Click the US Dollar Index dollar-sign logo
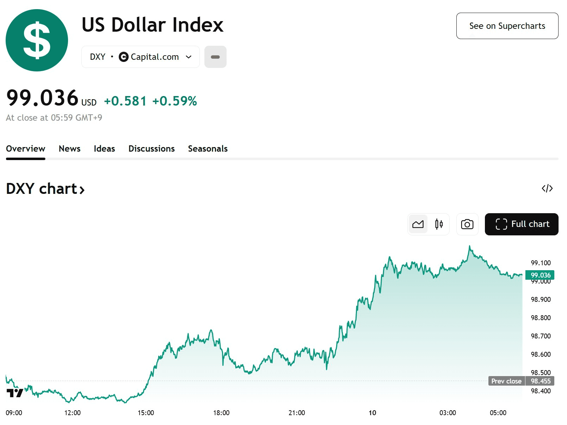This screenshot has width=567, height=425. 37,40
